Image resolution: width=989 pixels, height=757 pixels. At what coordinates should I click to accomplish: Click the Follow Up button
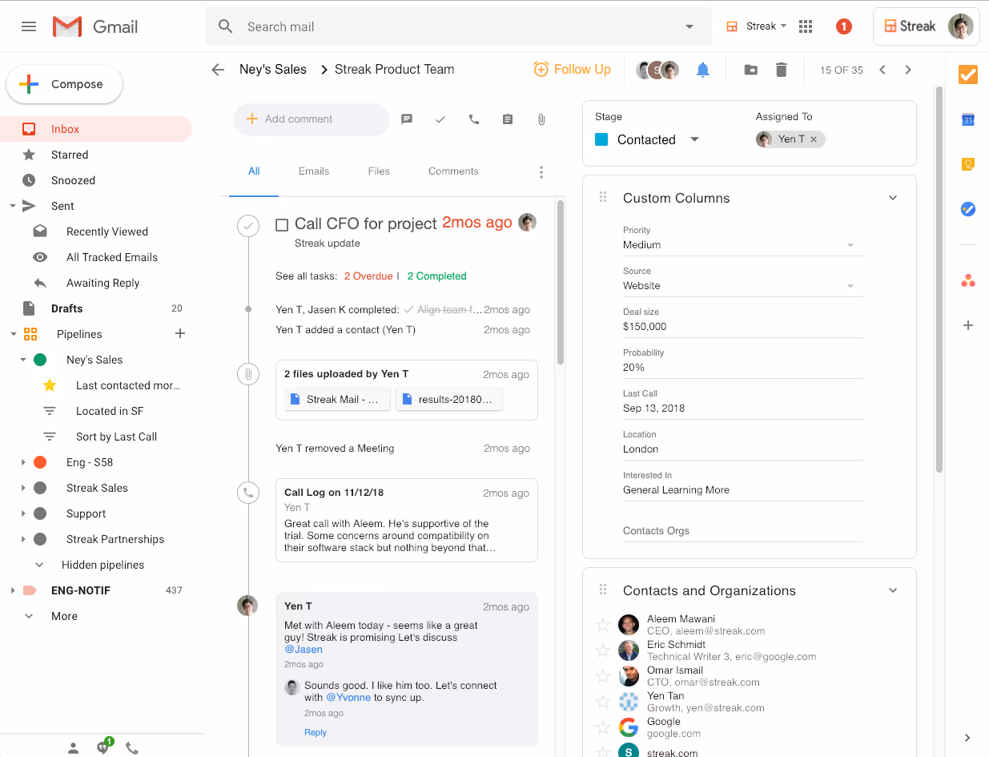point(572,70)
